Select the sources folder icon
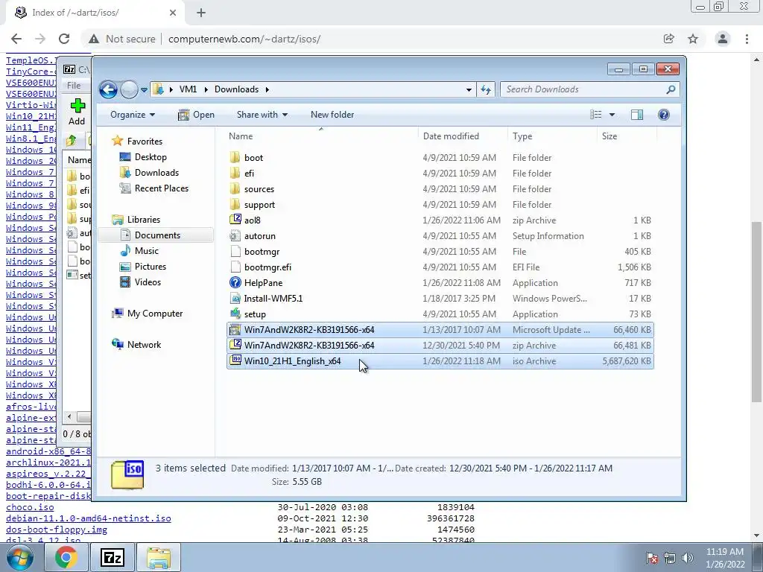Screen dimensions: 763x572 click(x=235, y=188)
